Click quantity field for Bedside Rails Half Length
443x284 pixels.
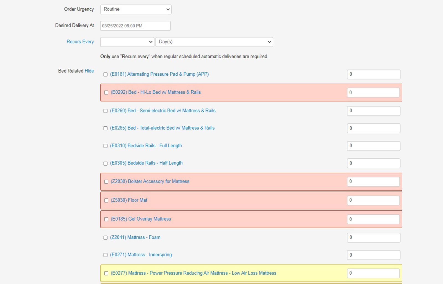[x=373, y=163]
